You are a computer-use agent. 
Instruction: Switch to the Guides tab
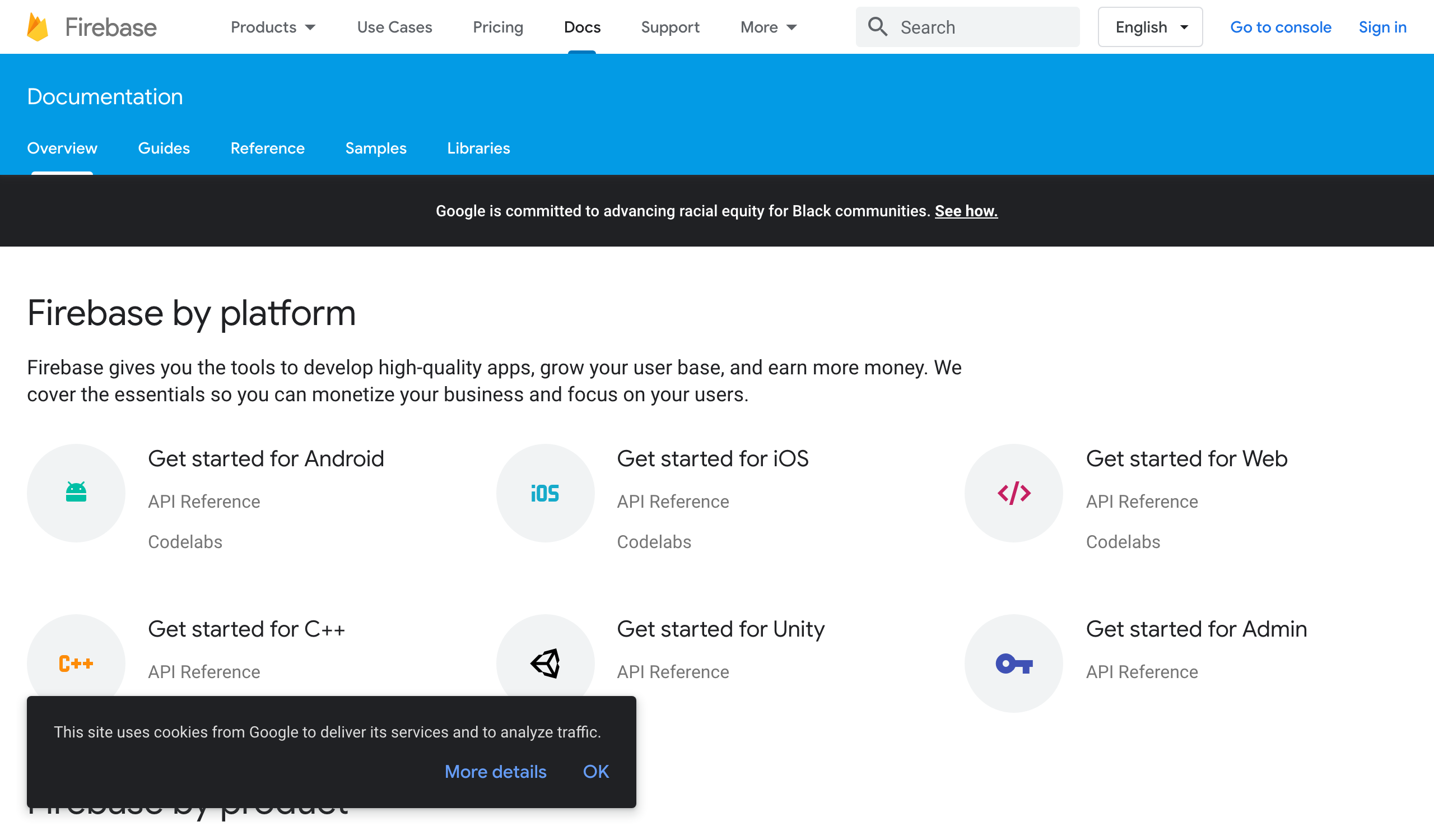tap(164, 149)
